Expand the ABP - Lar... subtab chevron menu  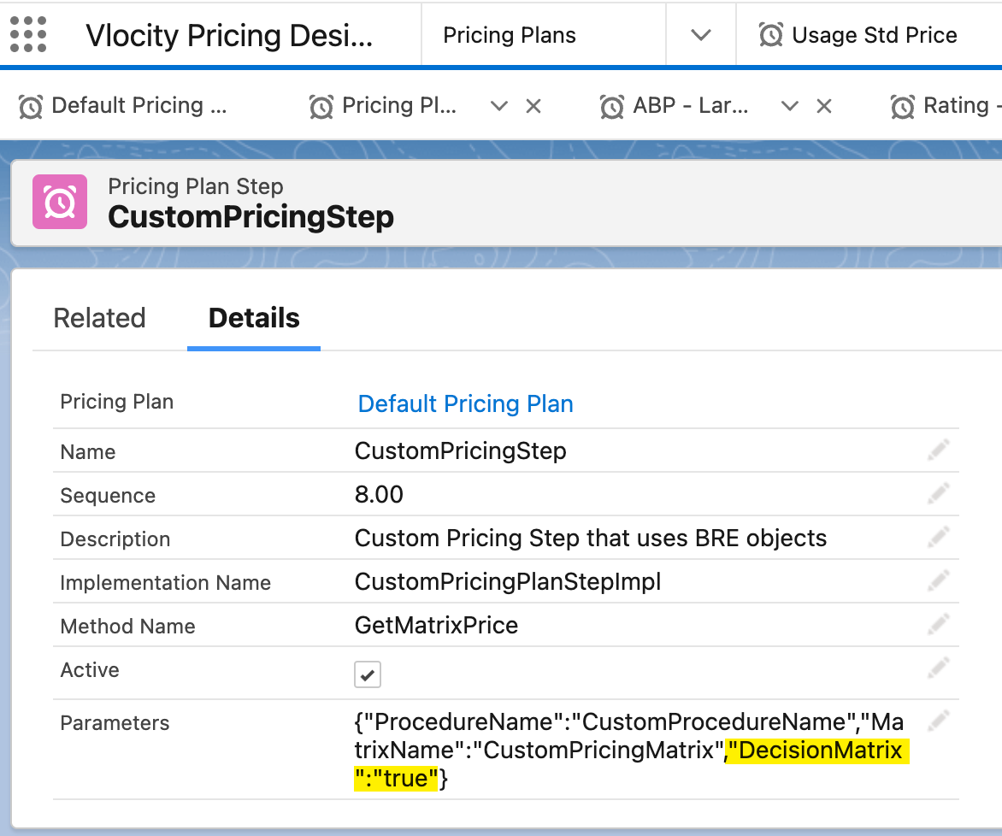click(x=790, y=105)
